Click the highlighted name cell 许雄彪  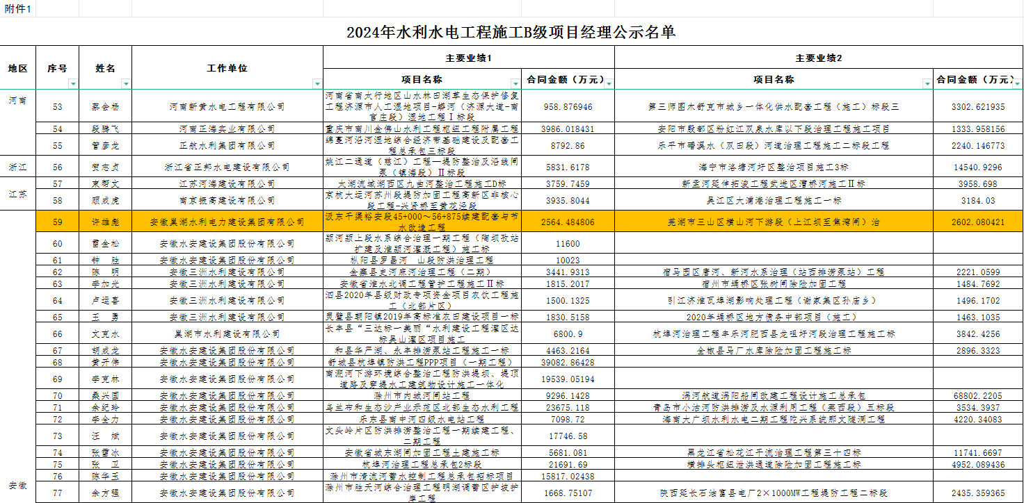pyautogui.click(x=105, y=222)
